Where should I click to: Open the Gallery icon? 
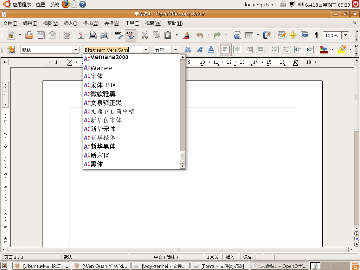point(305,36)
